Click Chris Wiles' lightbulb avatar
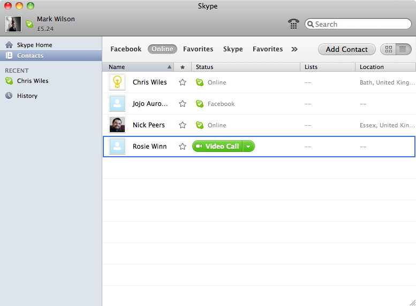This screenshot has height=306, width=416. click(x=117, y=82)
